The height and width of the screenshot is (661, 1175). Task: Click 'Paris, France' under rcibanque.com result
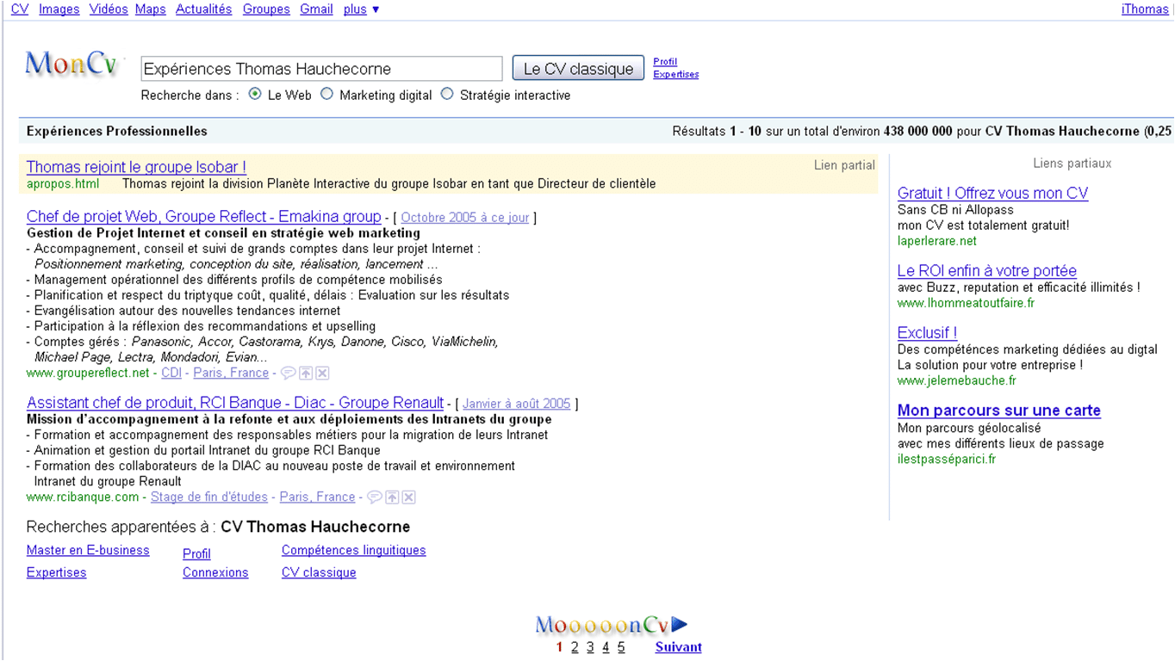[317, 497]
